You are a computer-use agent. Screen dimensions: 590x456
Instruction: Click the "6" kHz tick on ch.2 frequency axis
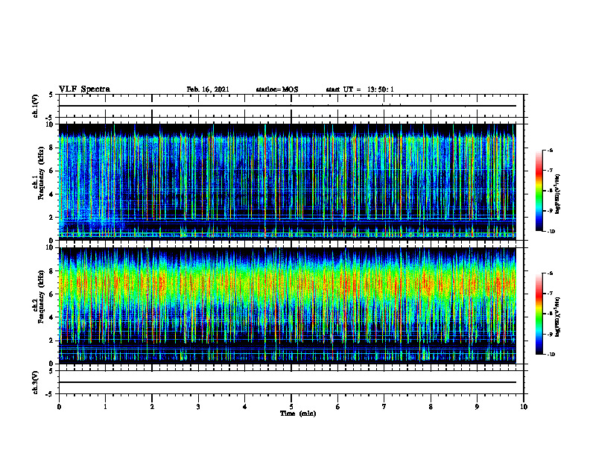coord(52,294)
